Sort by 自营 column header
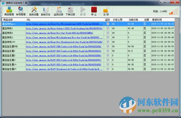Viewport: 181px width, 118px height. (147, 20)
